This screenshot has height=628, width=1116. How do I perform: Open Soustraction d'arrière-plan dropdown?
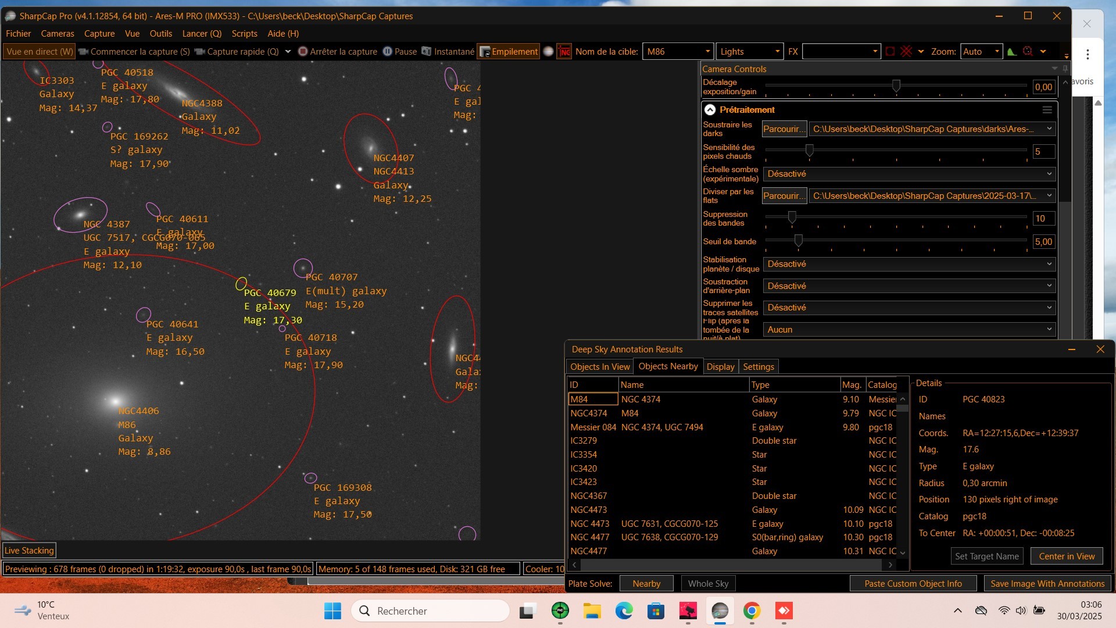point(909,286)
